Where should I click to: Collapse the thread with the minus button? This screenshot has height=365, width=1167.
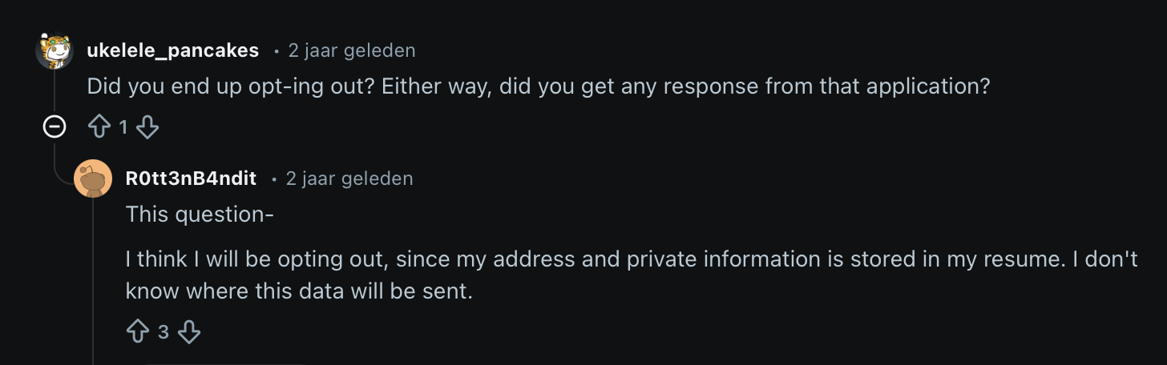(x=55, y=126)
